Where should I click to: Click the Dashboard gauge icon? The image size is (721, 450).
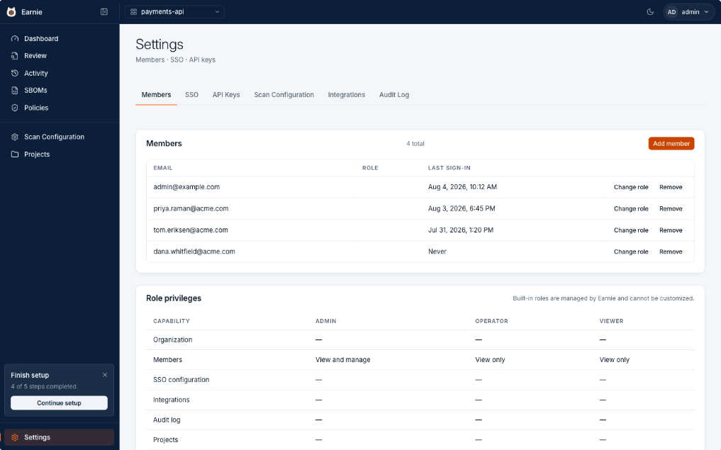pos(15,38)
